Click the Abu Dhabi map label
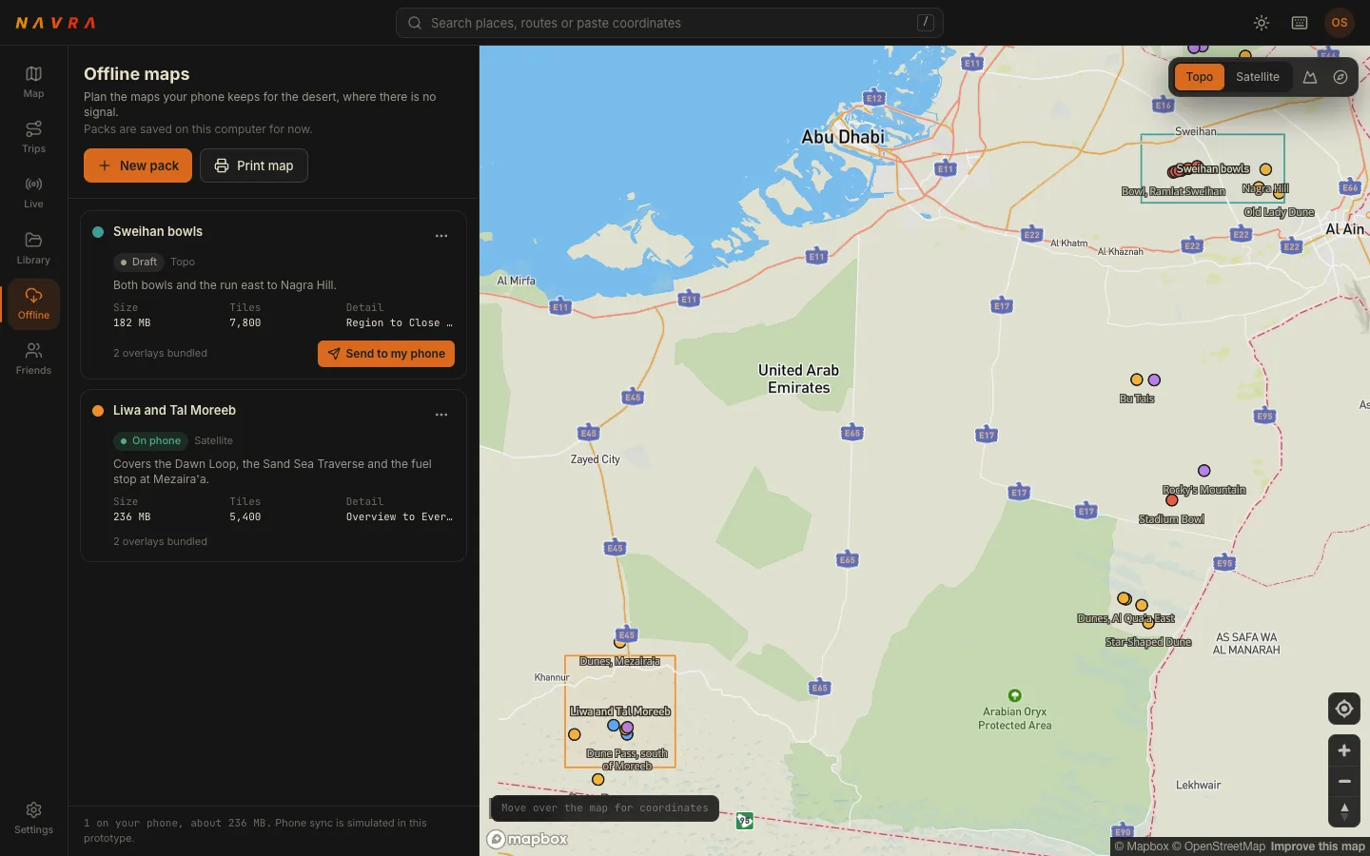The image size is (1370, 856). click(x=843, y=137)
